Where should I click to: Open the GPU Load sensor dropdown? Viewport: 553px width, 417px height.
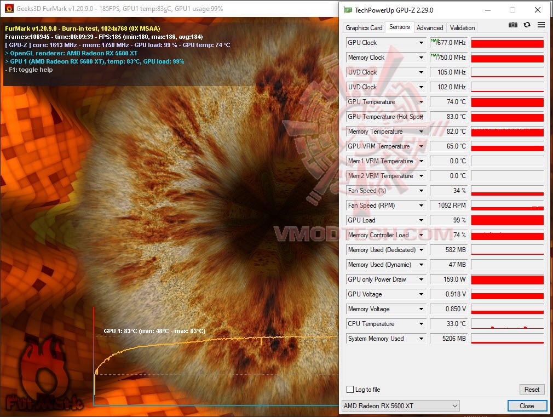pyautogui.click(x=421, y=220)
